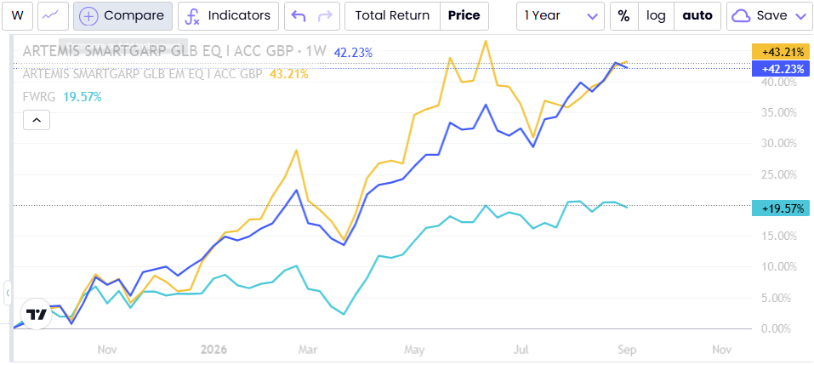Open the 1 Year range dropdown
This screenshot has height=365, width=814.
click(x=561, y=15)
